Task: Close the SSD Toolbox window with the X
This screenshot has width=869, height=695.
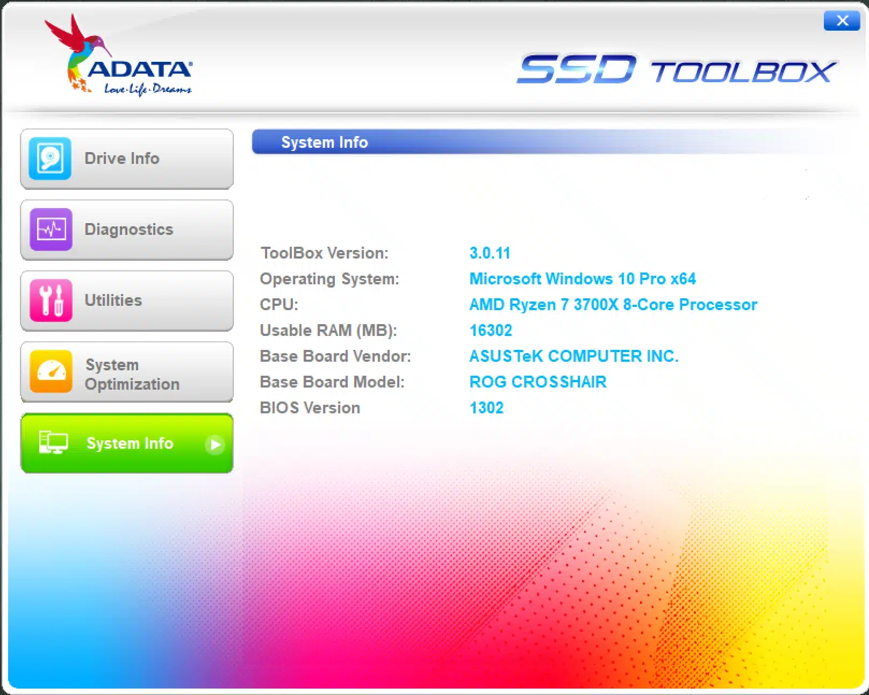Action: click(x=842, y=20)
